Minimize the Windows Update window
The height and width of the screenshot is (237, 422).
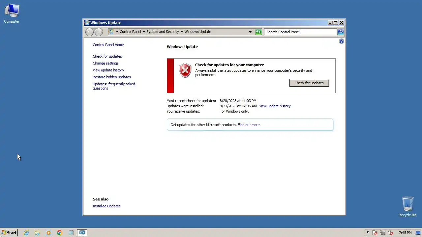[x=330, y=23]
